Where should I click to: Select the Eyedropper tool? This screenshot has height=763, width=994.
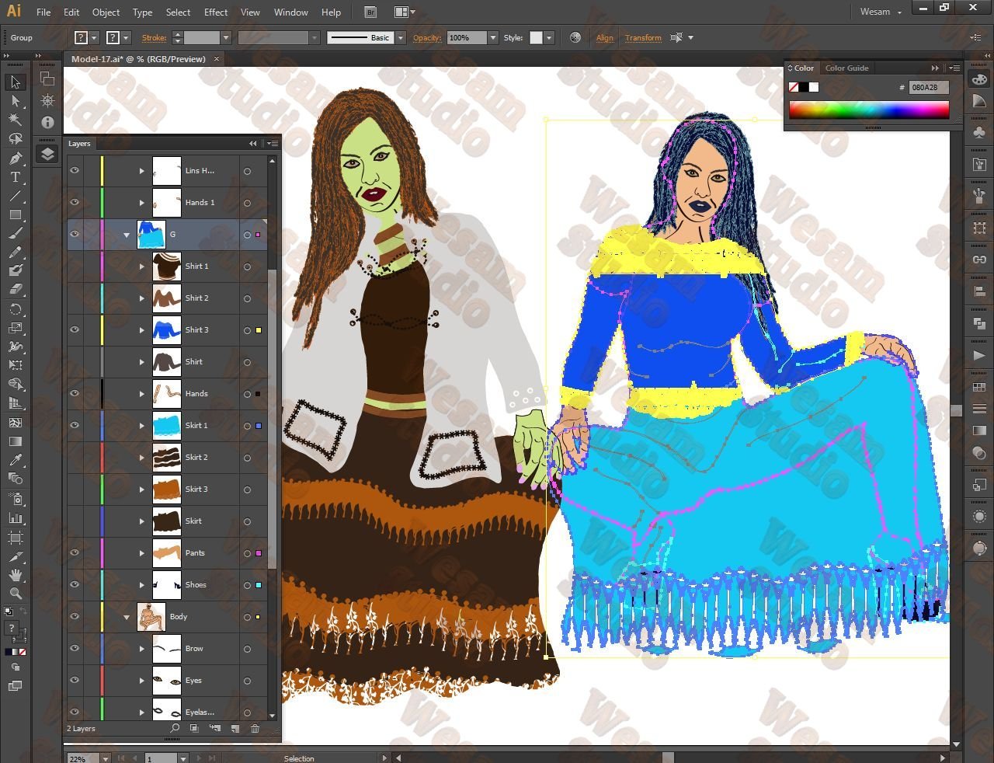pos(16,460)
